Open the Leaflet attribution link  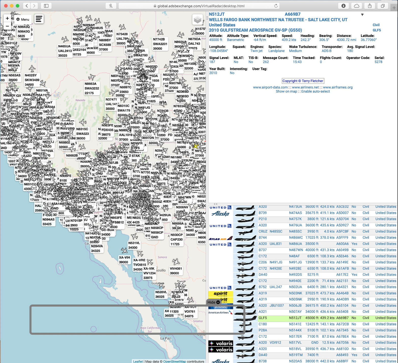138,361
